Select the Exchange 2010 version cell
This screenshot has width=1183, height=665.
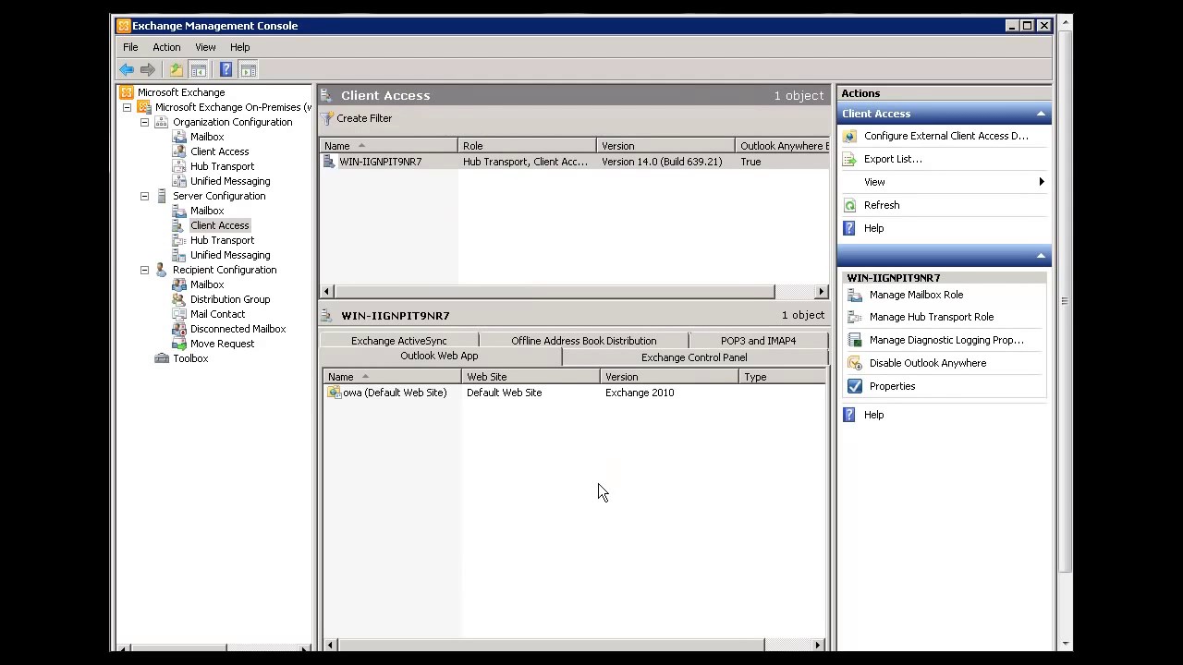tap(640, 393)
